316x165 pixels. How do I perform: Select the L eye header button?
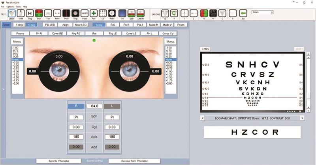[112, 106]
